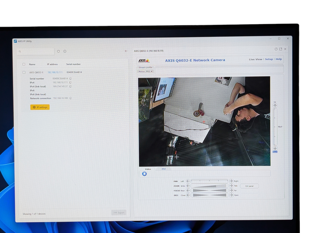This screenshot has height=233, width=310.
Task: Focus far with the right arrow
Action: tap(231, 190)
